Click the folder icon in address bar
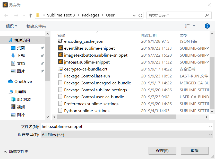Image resolution: width=215 pixels, height=159 pixels. point(38,15)
